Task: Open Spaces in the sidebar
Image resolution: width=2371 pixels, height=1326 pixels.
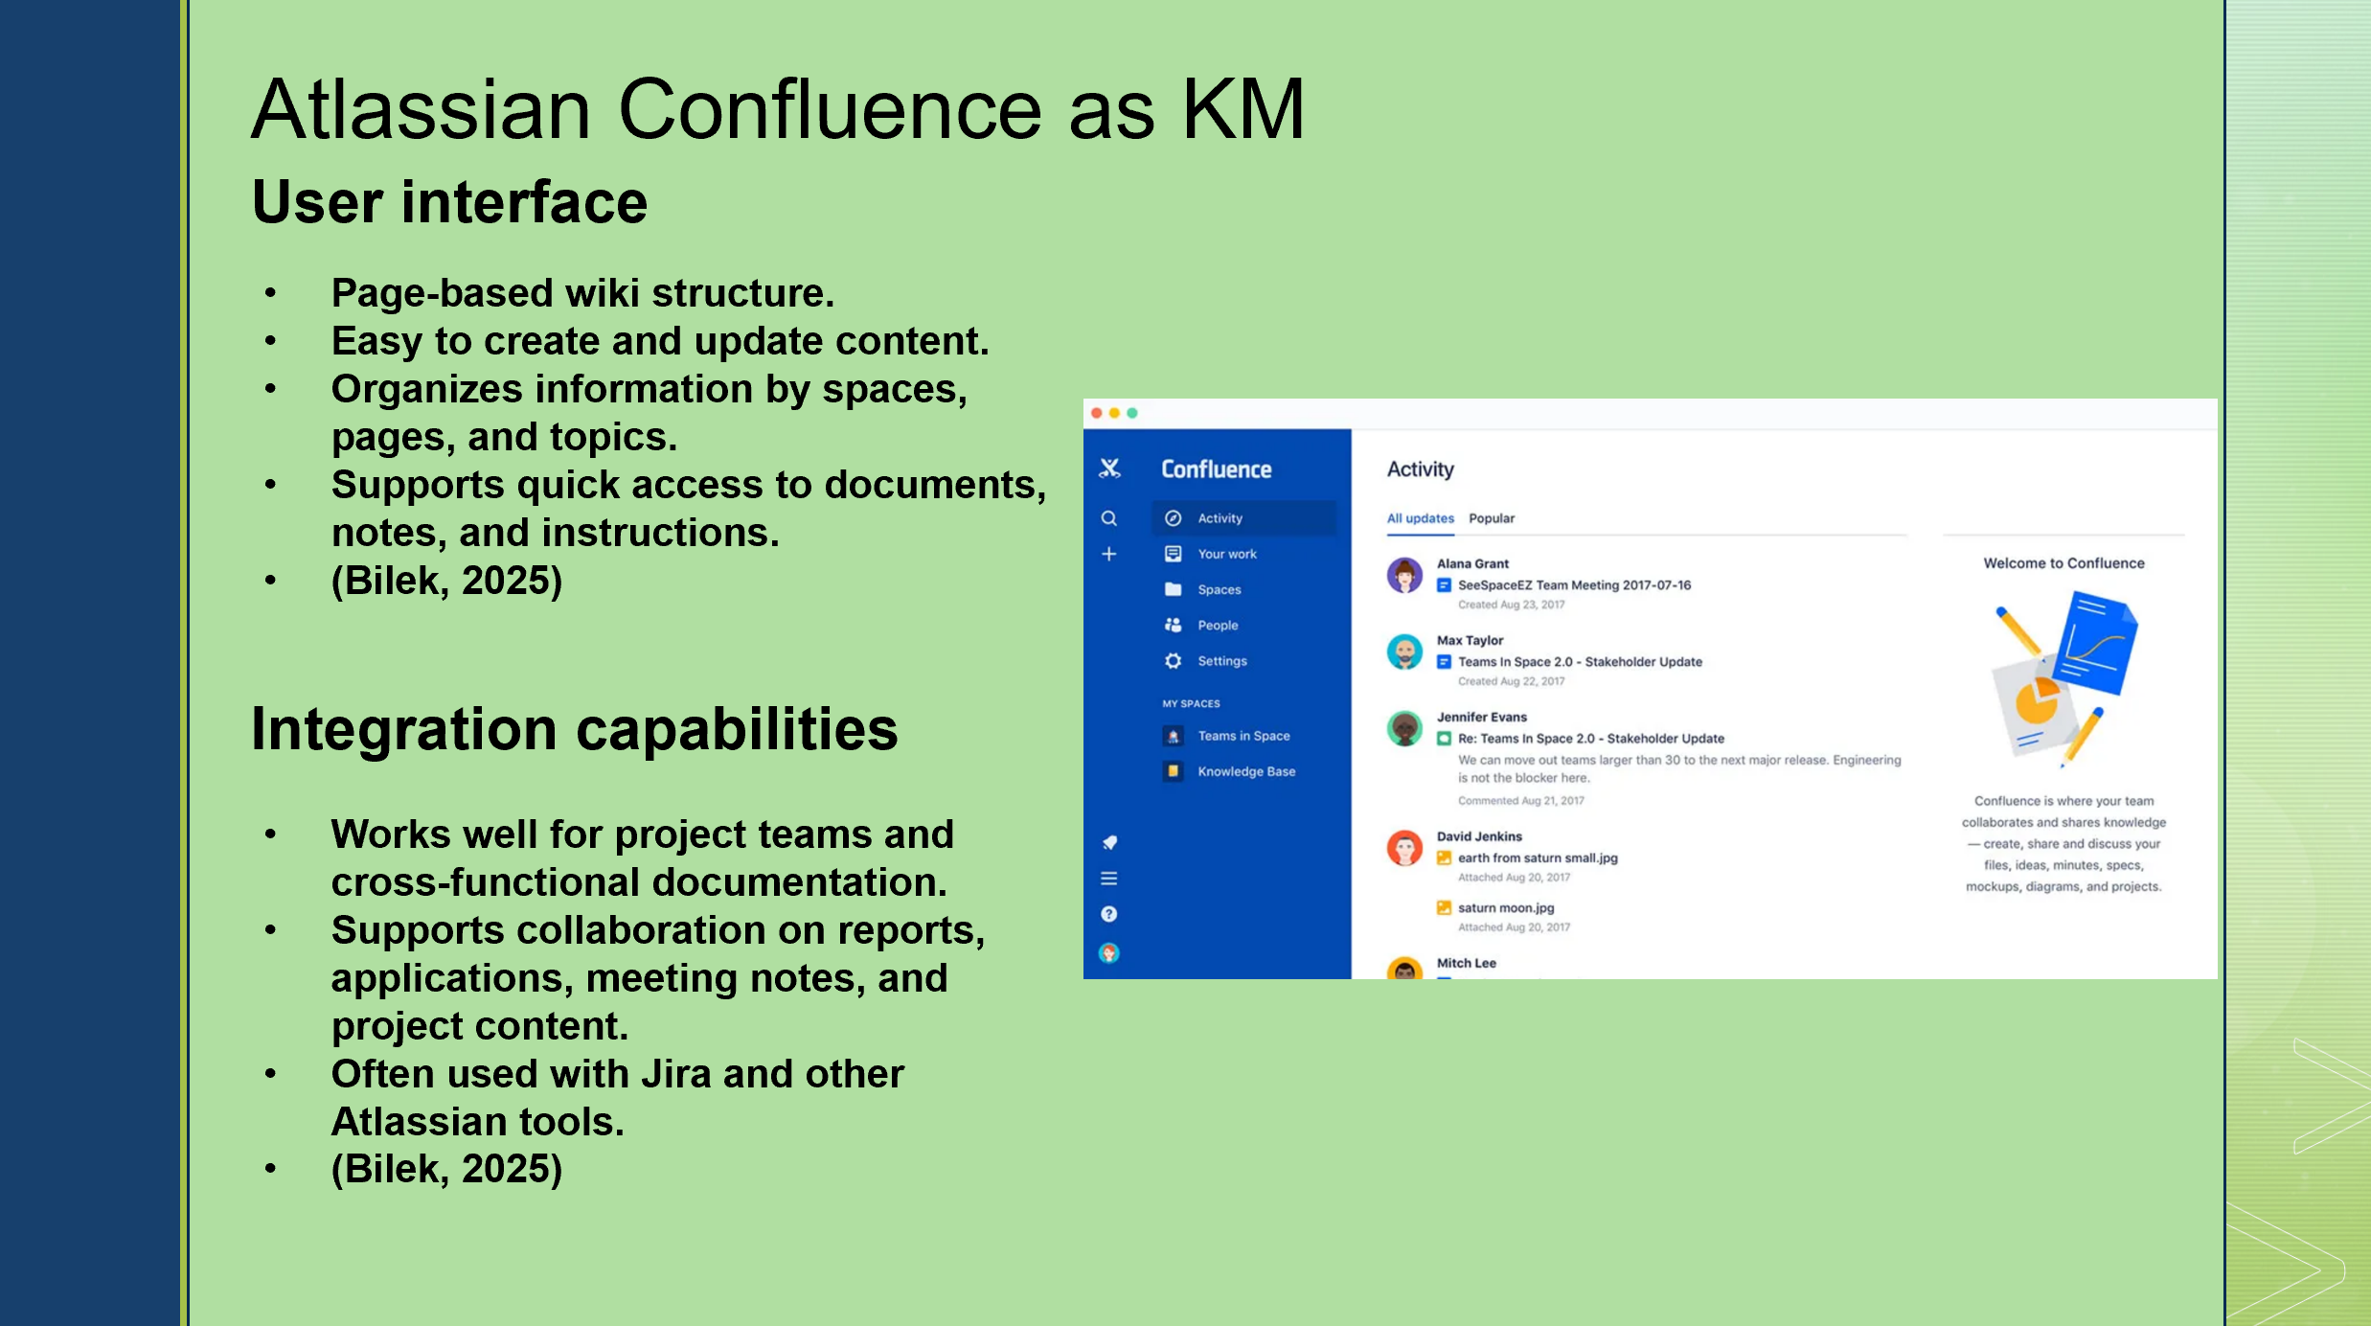Action: (x=1243, y=590)
